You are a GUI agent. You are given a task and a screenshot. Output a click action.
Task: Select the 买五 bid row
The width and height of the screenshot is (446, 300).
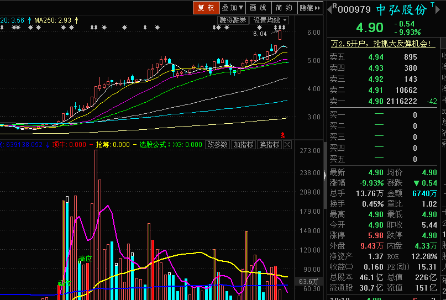383,159
